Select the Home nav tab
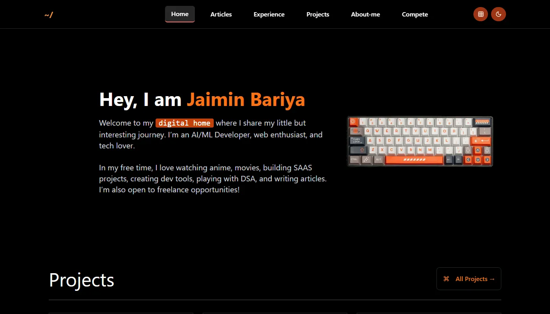Screen dimensions: 550x314 180,14
